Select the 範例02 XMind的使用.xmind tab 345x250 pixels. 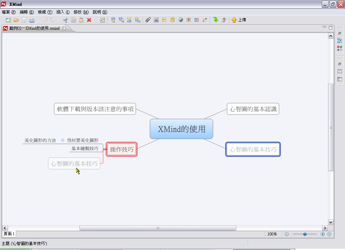point(34,28)
